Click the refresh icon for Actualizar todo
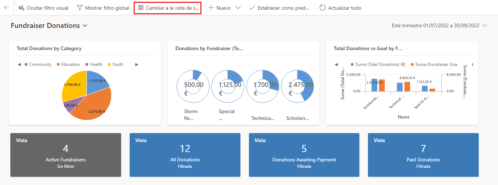Image resolution: width=498 pixels, height=185 pixels. pyautogui.click(x=323, y=8)
